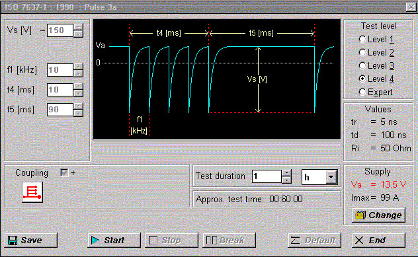
Task: Click the f1 [kHz] value field
Action: point(60,70)
